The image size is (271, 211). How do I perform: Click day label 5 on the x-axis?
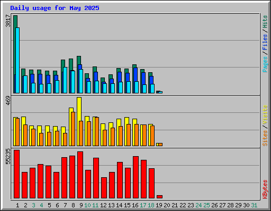pos(49,205)
